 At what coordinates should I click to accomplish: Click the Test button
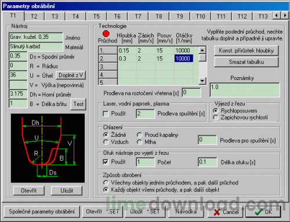click(78, 104)
